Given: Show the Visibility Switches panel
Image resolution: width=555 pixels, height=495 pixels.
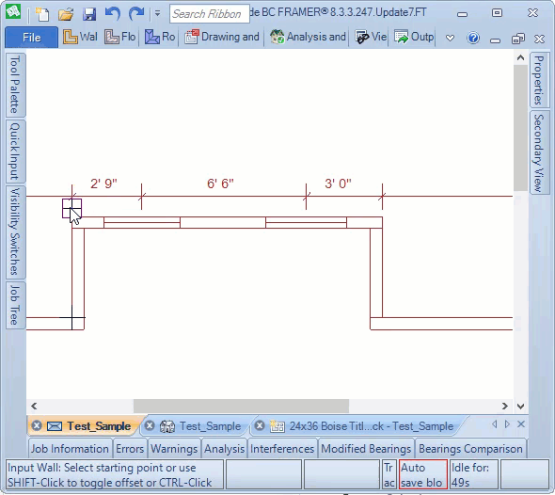Looking at the screenshot, I should [15, 232].
